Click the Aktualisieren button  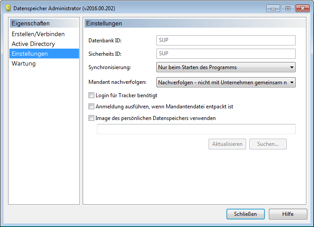227,144
